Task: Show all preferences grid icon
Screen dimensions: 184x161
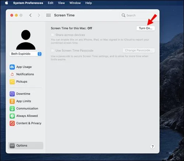Action: (49, 15)
